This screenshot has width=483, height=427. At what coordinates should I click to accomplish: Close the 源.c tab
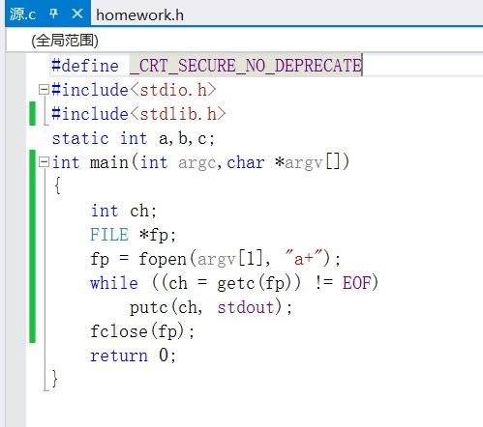[77, 14]
